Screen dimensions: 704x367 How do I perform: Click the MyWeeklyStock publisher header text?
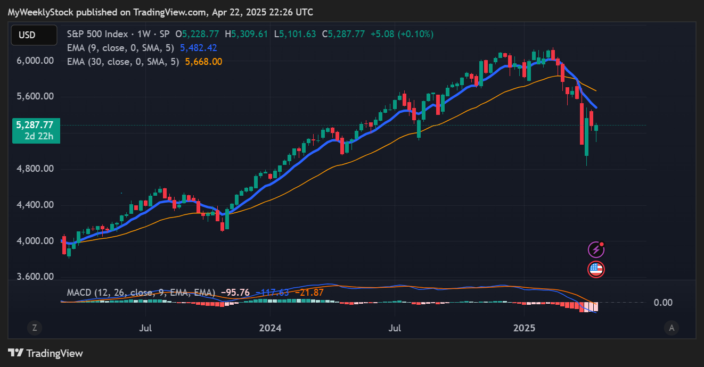tap(160, 12)
